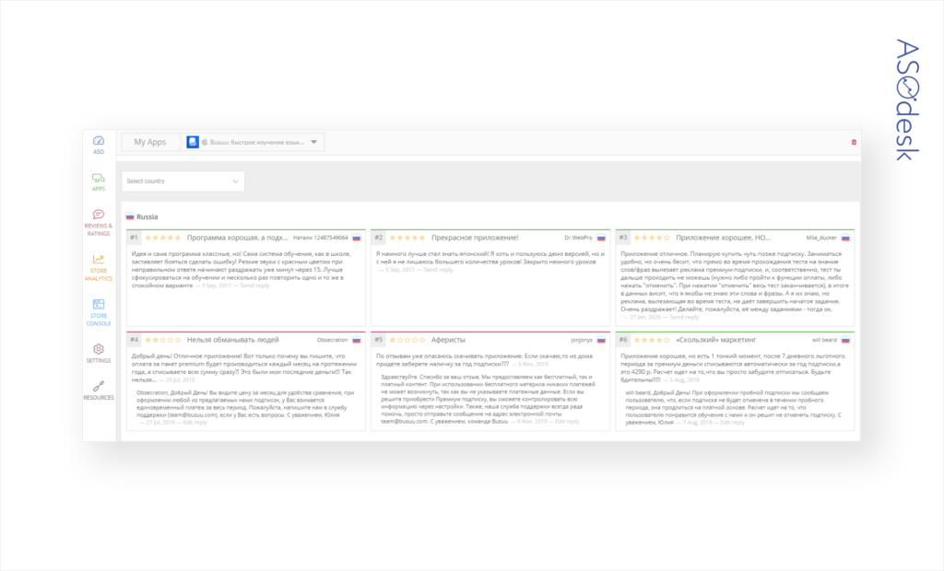Click author name Dr.WebPro

pyautogui.click(x=578, y=238)
